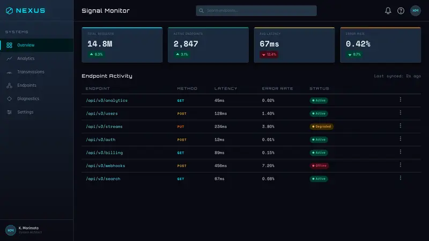
Task: Open KM avatar in top bar
Action: pos(415,11)
